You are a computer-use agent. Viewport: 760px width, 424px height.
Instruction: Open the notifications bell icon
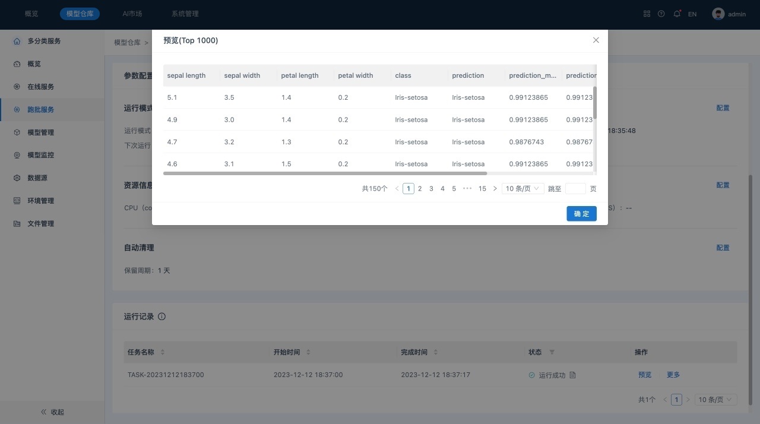coord(676,14)
